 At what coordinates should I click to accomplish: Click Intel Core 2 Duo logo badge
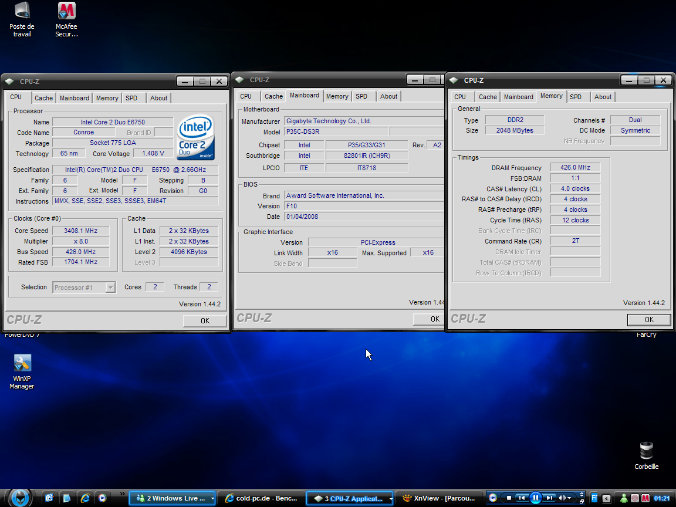(x=196, y=137)
